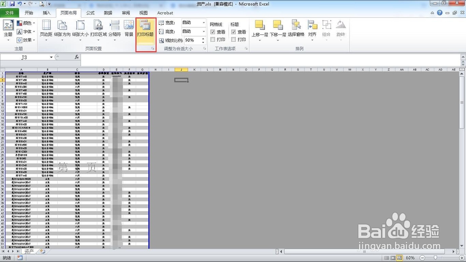Go to first sheet with navigation arrow
This screenshot has width=466, height=262.
tap(3, 252)
